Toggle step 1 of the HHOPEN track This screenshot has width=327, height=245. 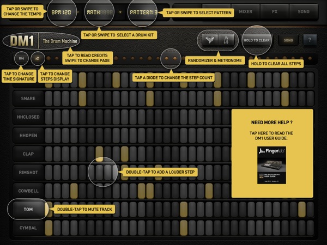[49, 136]
